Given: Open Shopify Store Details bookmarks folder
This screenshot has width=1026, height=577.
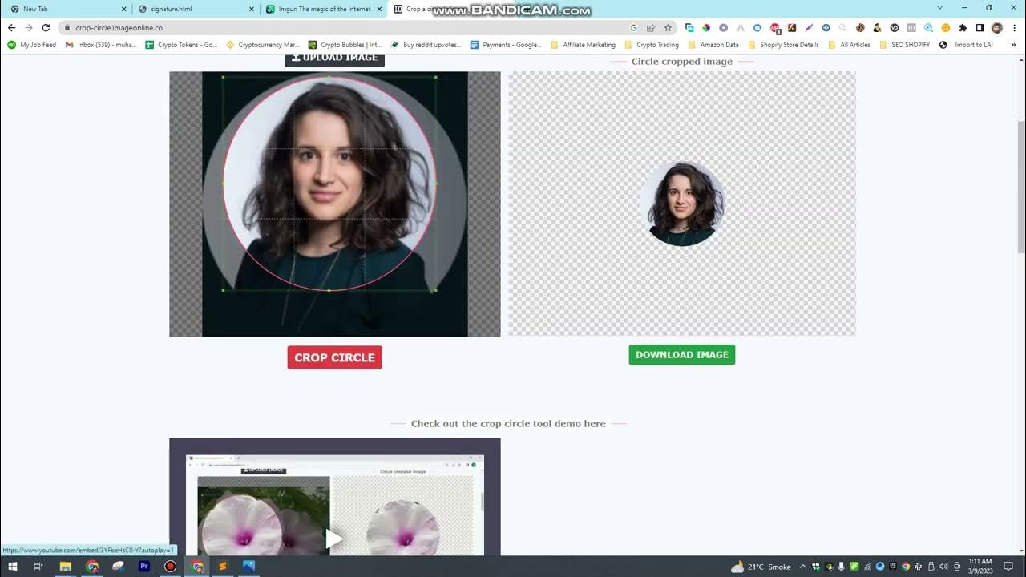Looking at the screenshot, I should tap(783, 45).
